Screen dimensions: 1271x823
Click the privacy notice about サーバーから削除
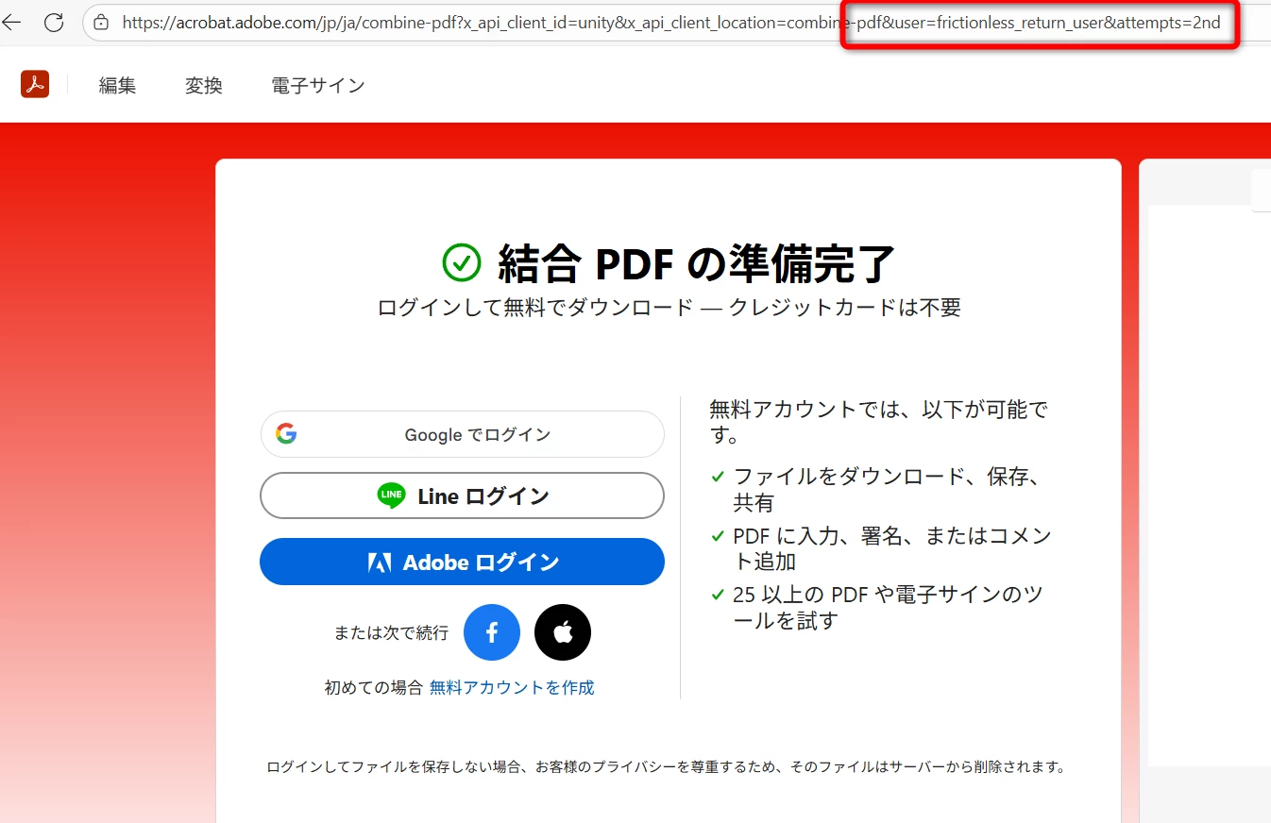tap(667, 766)
